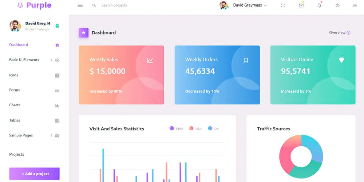Viewport: 364px width, 182px height.
Task: Click the medical bag icon for Sample Pages
Action: pos(57,135)
